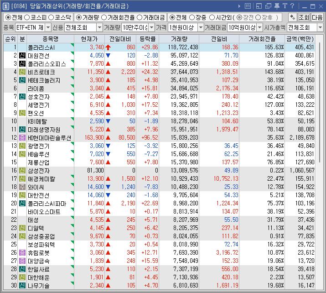Screen dimensions: 326x293
Task: Click the 전일비 column header
Action: [x=219, y=39]
